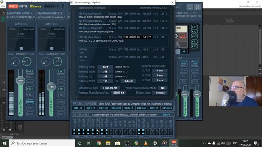
Task: Select IN#3 Left in Patch Composite
Action: (104, 108)
